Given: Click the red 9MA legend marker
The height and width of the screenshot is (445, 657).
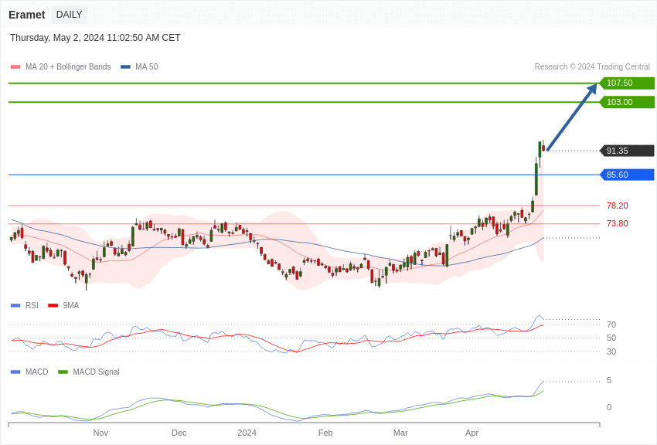Looking at the screenshot, I should pyautogui.click(x=53, y=306).
